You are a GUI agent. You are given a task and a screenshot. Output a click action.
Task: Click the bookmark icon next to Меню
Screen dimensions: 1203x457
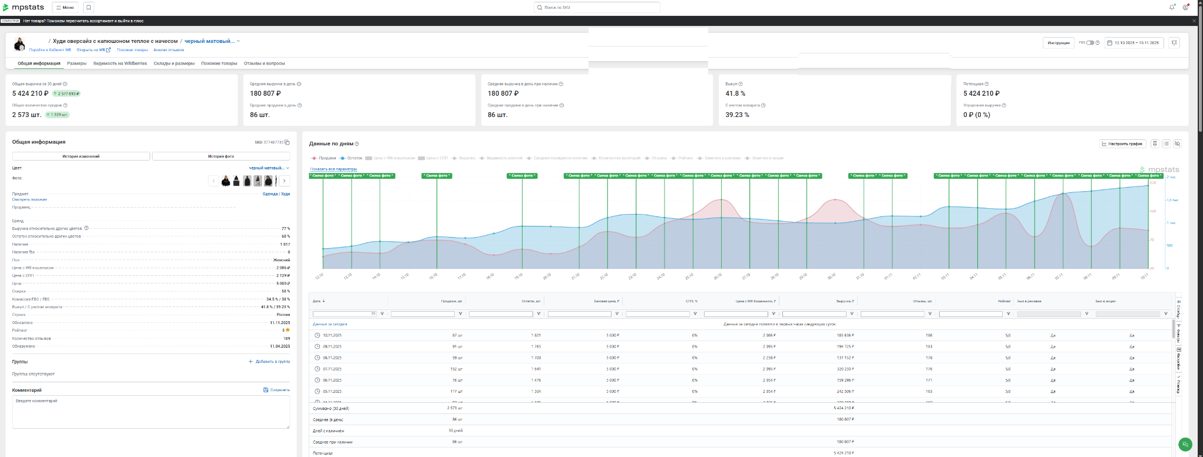coord(88,8)
